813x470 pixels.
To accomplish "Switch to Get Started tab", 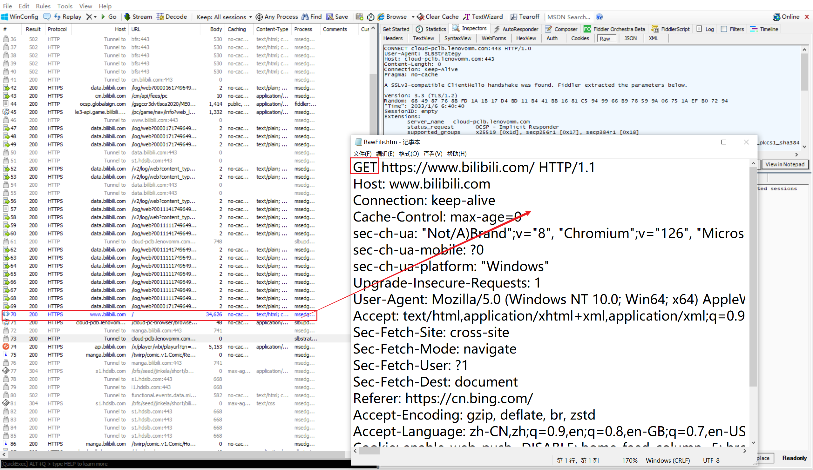I will [396, 29].
